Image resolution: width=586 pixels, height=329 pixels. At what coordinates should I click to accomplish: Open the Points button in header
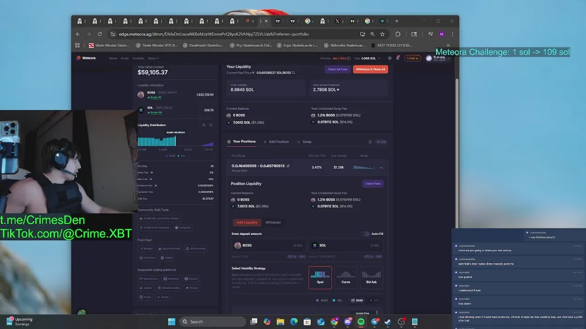[412, 58]
